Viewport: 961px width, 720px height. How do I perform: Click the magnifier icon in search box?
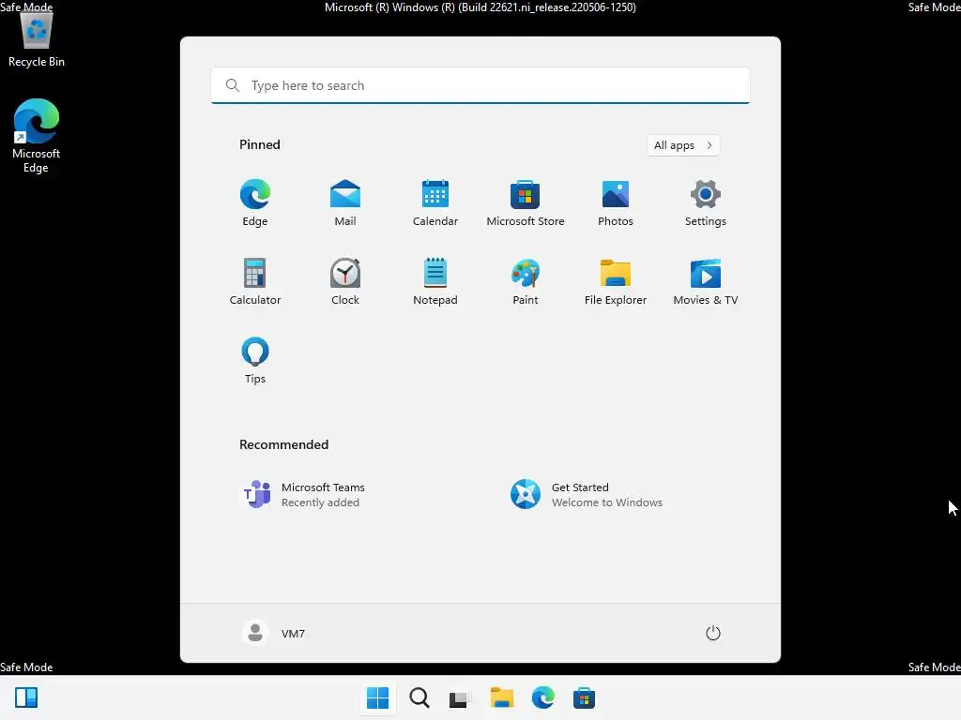click(233, 85)
